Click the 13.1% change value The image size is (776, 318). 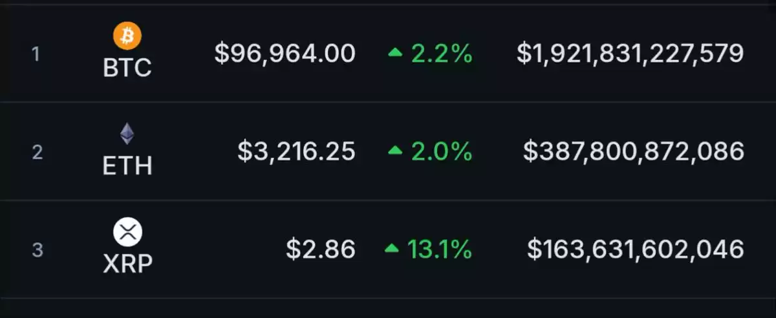point(440,249)
